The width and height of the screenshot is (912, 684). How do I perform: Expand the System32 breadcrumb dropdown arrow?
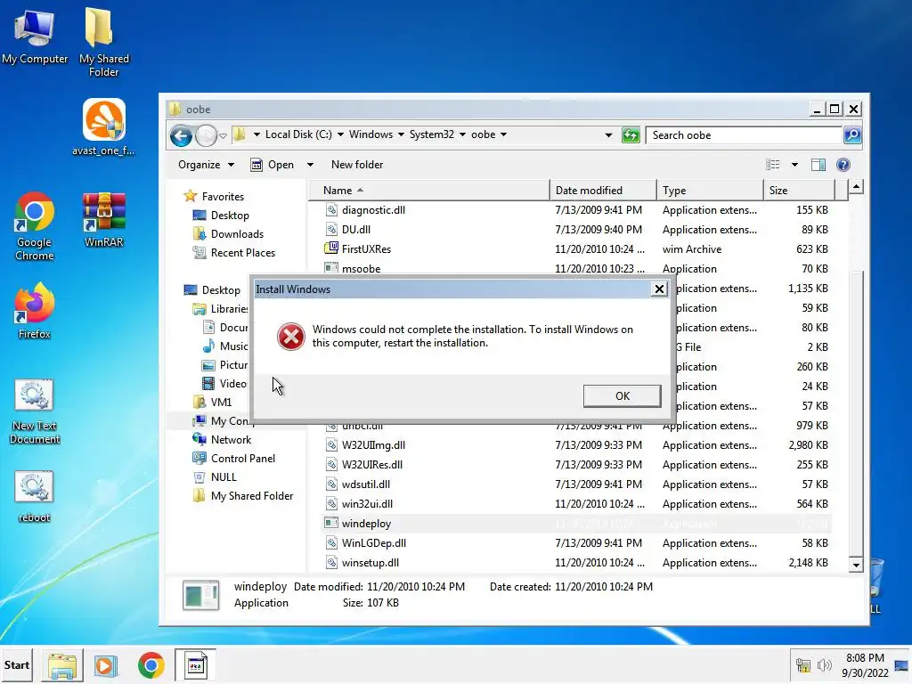462,135
